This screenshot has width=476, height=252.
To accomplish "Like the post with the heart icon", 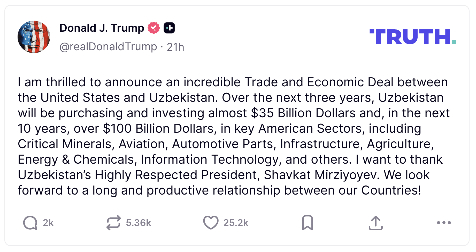I will point(211,223).
